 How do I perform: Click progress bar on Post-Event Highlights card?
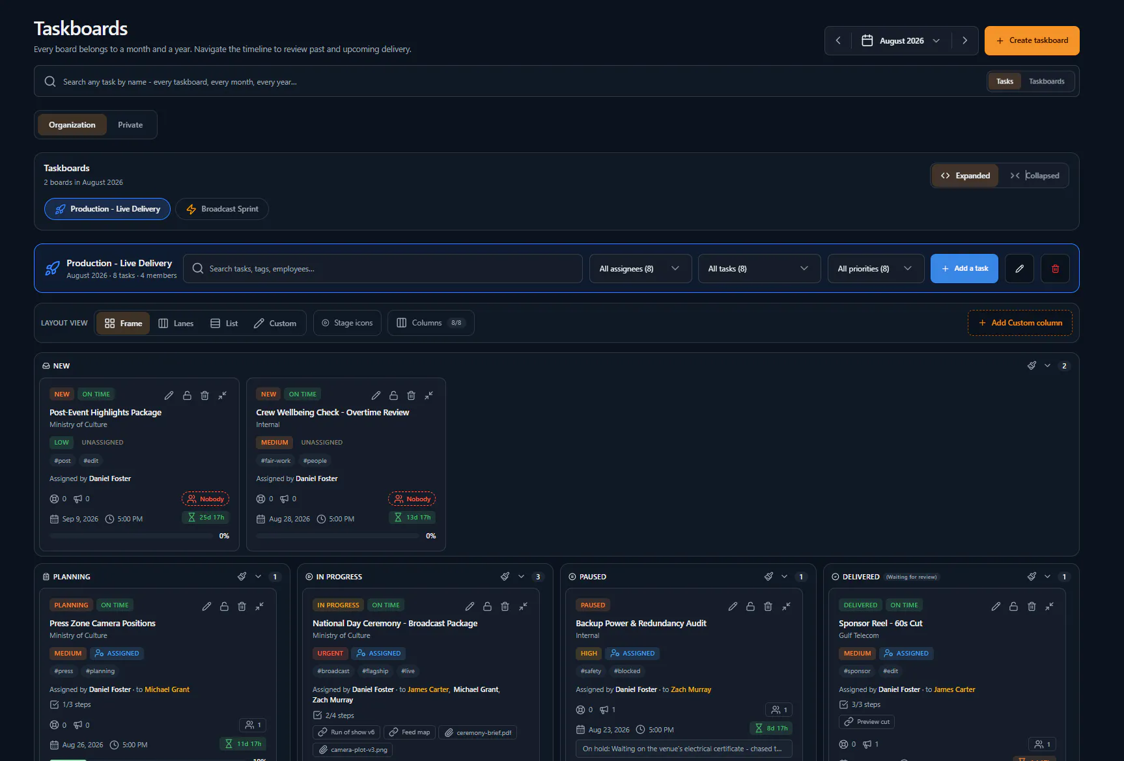[x=131, y=536]
